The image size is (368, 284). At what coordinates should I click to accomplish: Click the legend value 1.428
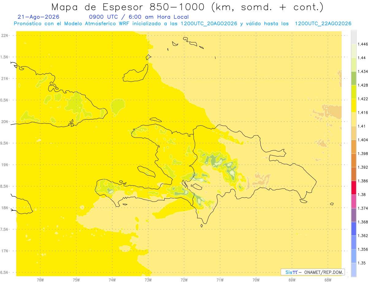pyautogui.click(x=363, y=85)
